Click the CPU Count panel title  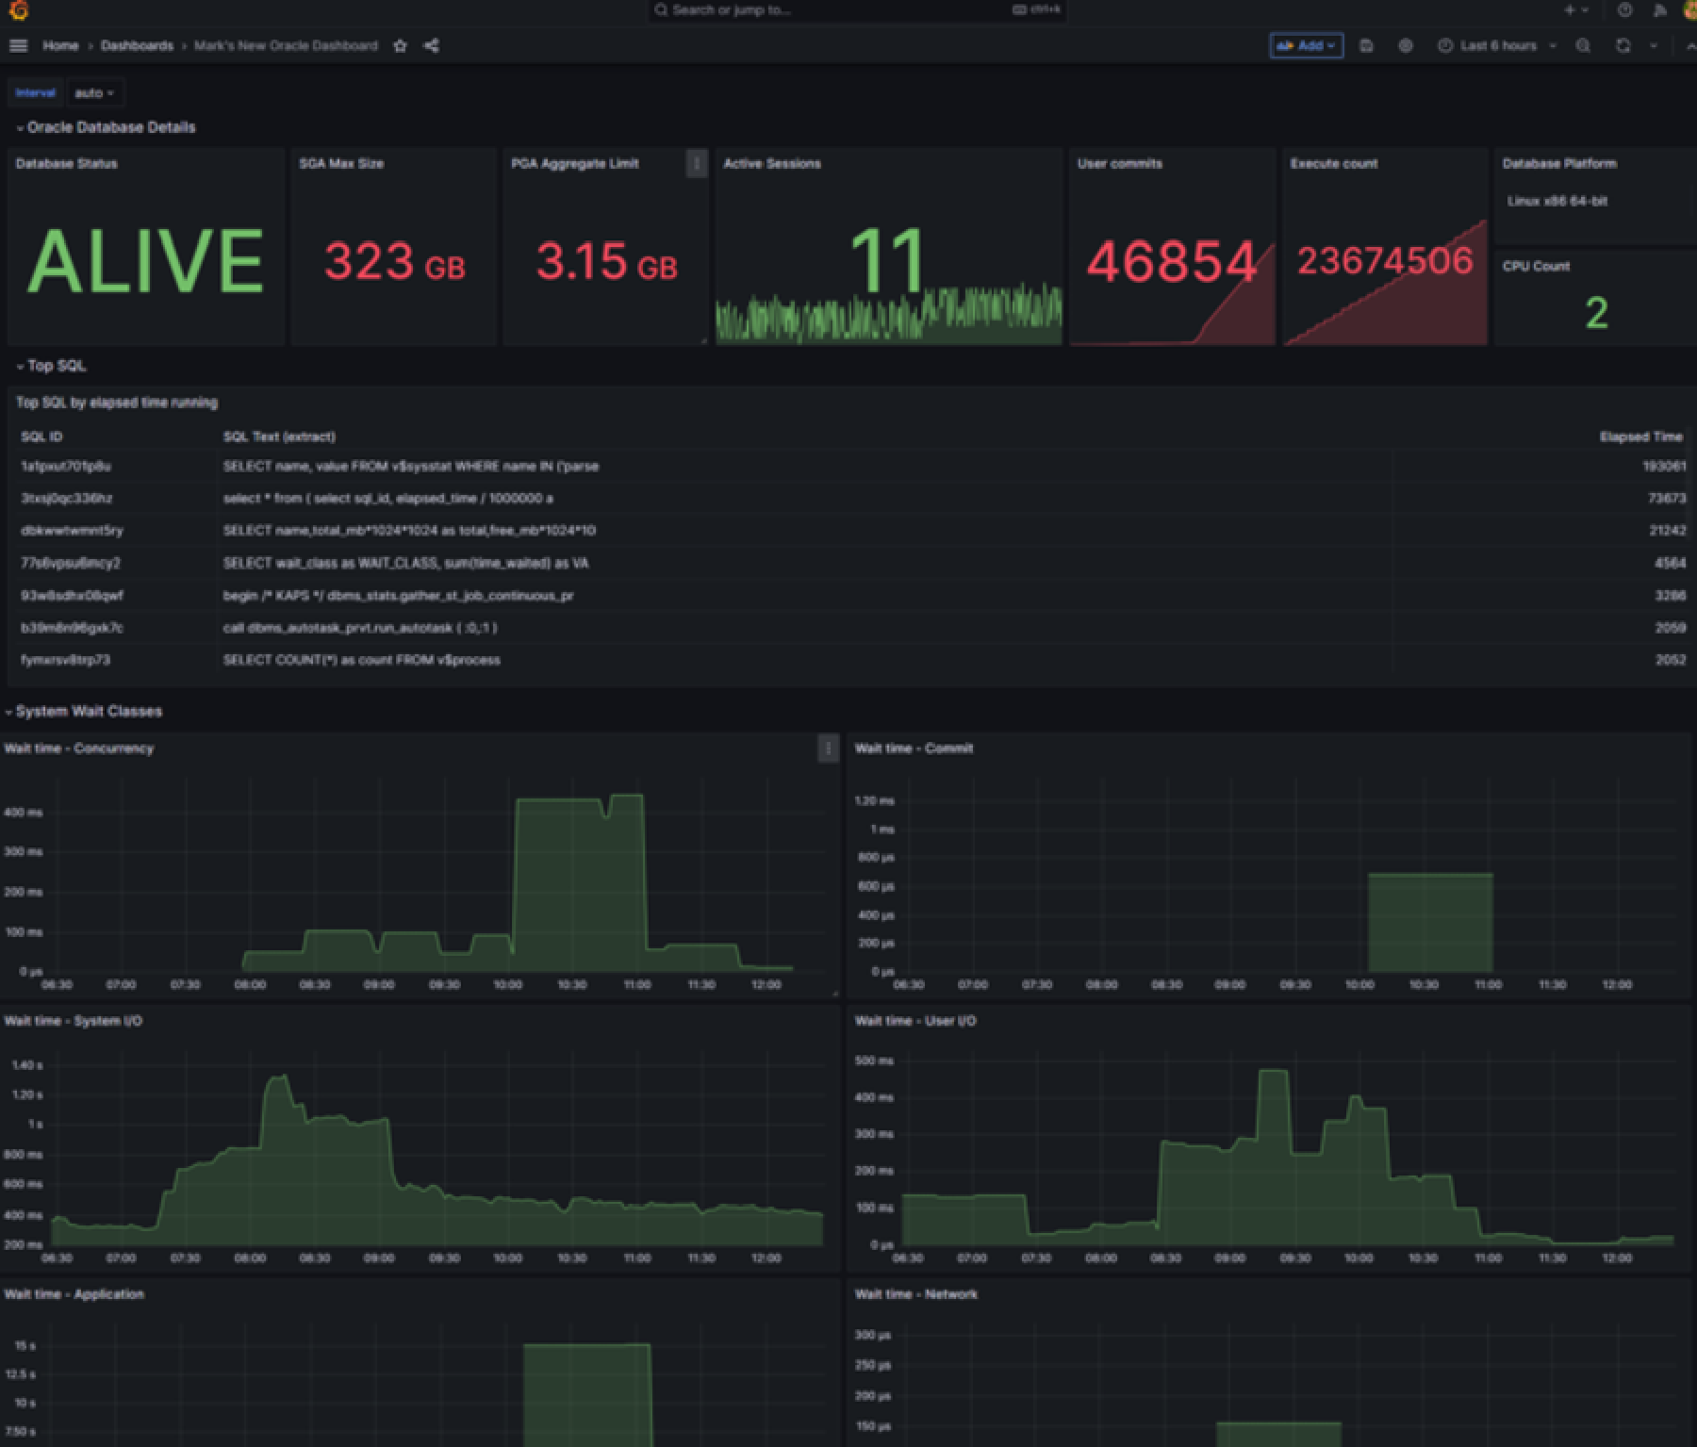point(1536,267)
